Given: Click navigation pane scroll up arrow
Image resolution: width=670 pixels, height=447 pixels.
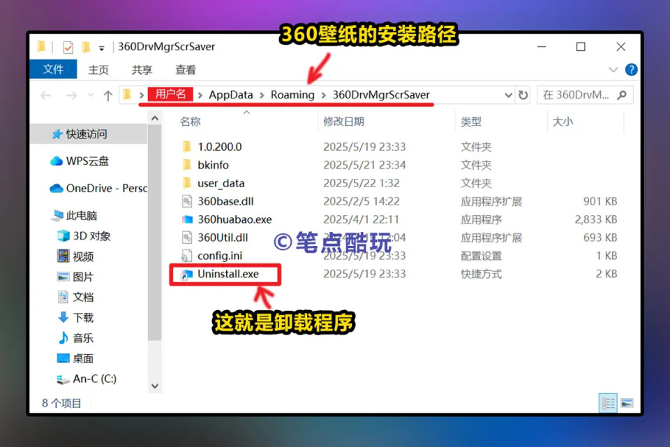Looking at the screenshot, I should click(155, 118).
